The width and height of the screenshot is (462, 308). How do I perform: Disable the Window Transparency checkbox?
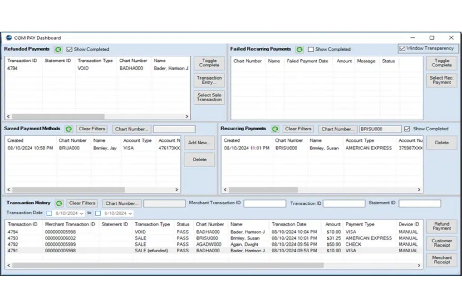(402, 48)
